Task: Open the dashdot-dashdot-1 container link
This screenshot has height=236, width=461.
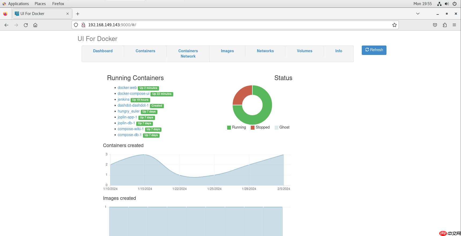Action: [133, 105]
